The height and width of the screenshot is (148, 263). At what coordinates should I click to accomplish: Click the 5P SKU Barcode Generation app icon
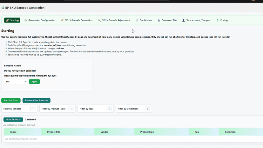[3, 8]
